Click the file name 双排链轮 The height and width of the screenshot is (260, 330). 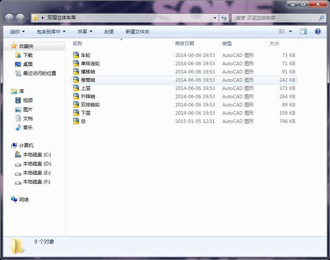point(90,104)
